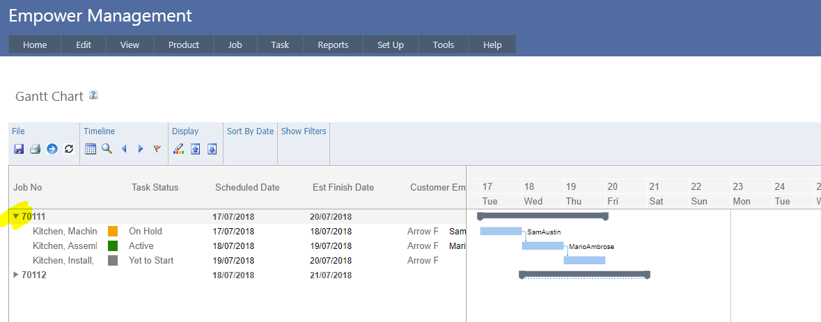Click the Save icon in File group

(19, 149)
